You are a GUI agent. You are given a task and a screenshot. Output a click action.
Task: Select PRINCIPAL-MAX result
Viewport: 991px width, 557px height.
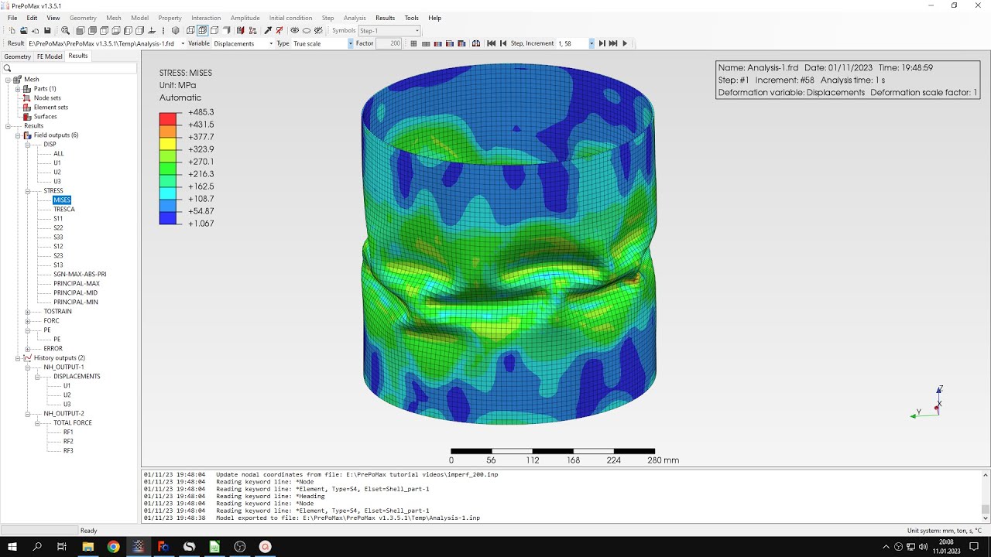pos(77,283)
